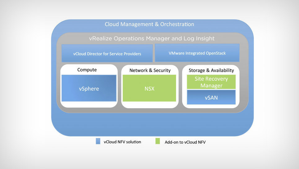Image resolution: width=299 pixels, height=169 pixels.
Task: Click vCloud Director for Service Providers box
Action: [107, 53]
